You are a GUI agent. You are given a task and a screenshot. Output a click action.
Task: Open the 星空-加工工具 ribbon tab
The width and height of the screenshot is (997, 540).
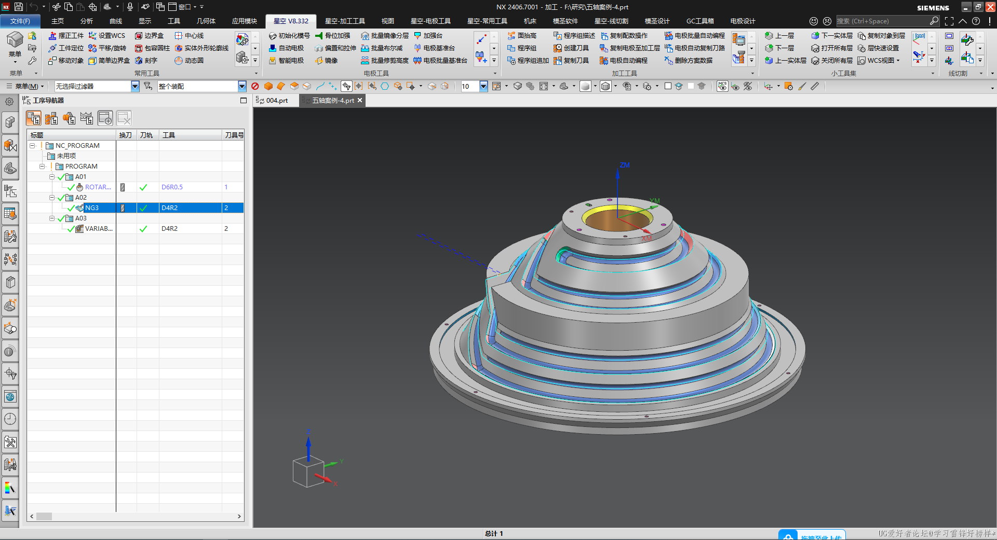345,21
